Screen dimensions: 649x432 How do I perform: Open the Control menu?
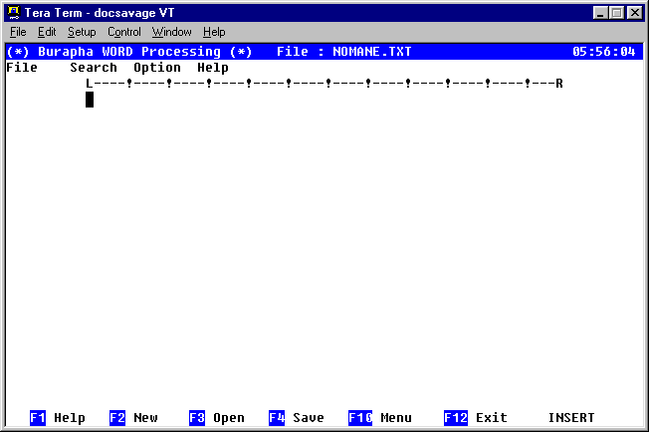click(x=124, y=32)
